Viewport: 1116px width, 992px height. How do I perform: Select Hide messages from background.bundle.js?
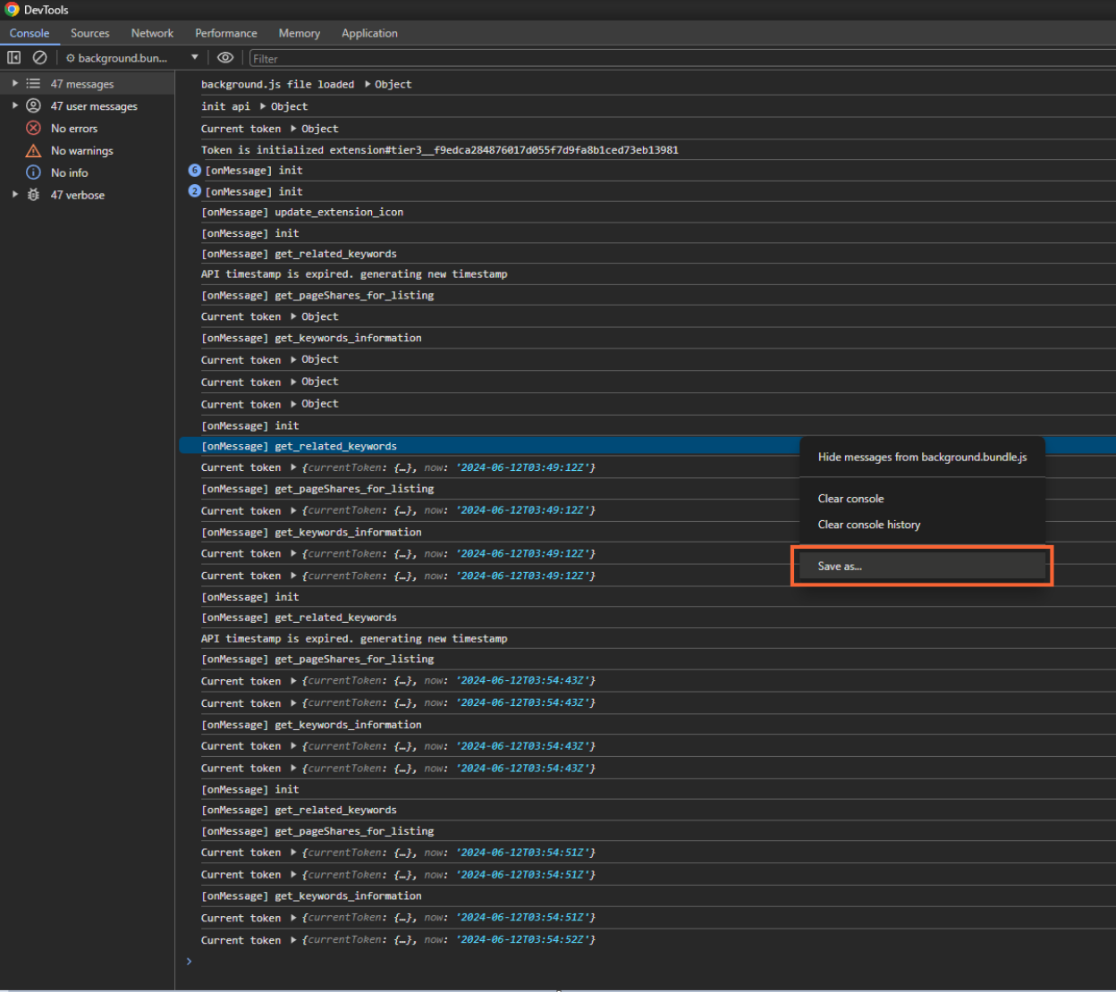[922, 457]
